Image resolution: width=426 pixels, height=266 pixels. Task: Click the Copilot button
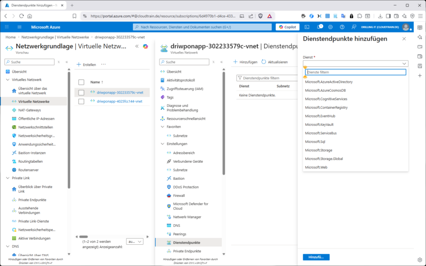point(287,27)
